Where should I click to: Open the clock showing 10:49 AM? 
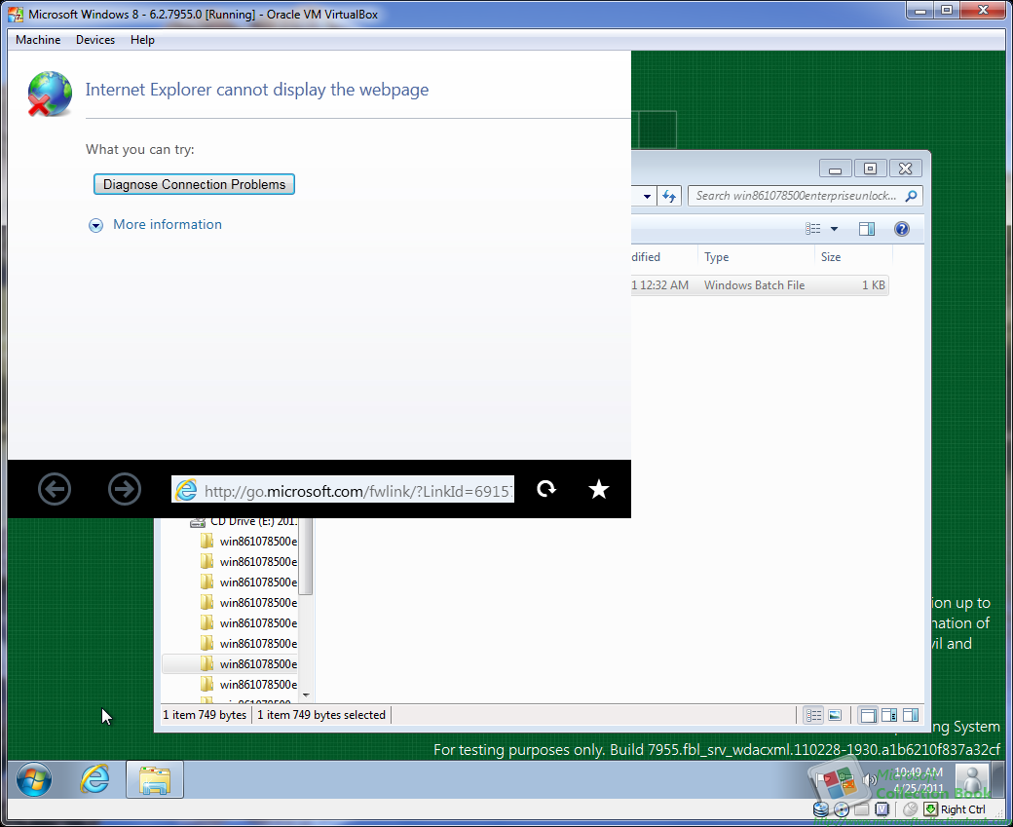(918, 780)
